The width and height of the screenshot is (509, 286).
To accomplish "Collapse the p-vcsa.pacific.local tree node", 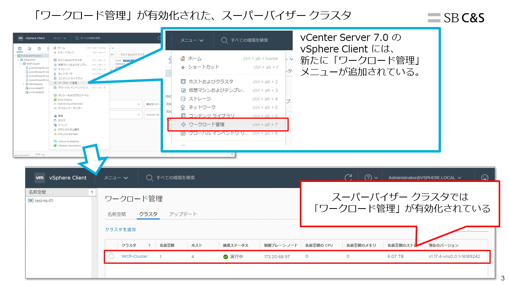I will click(16, 56).
